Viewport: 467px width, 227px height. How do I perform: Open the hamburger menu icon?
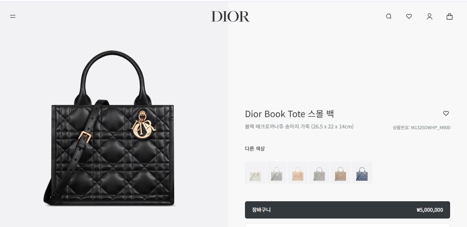click(x=12, y=17)
